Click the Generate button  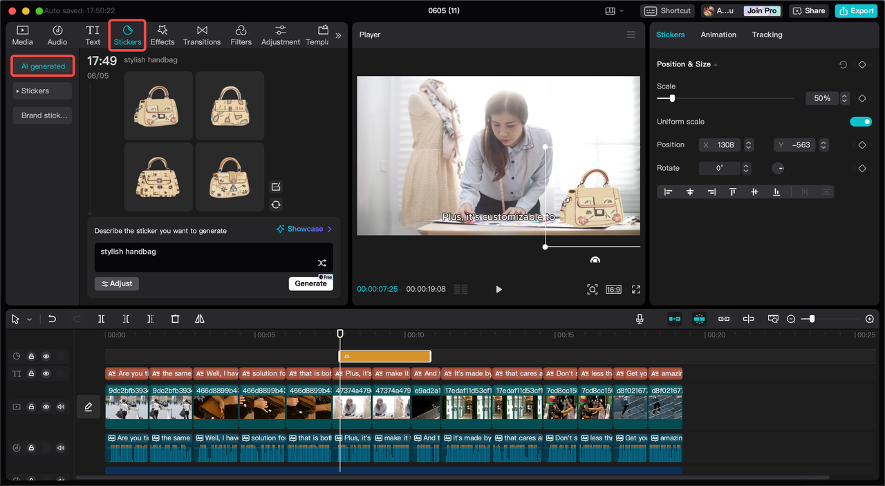click(310, 283)
